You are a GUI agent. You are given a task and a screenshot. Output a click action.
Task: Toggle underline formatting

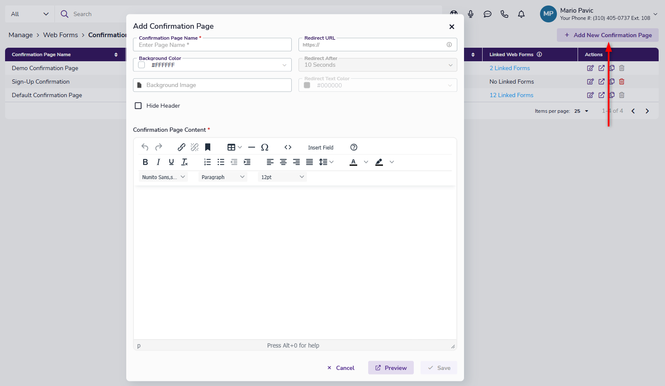(171, 162)
